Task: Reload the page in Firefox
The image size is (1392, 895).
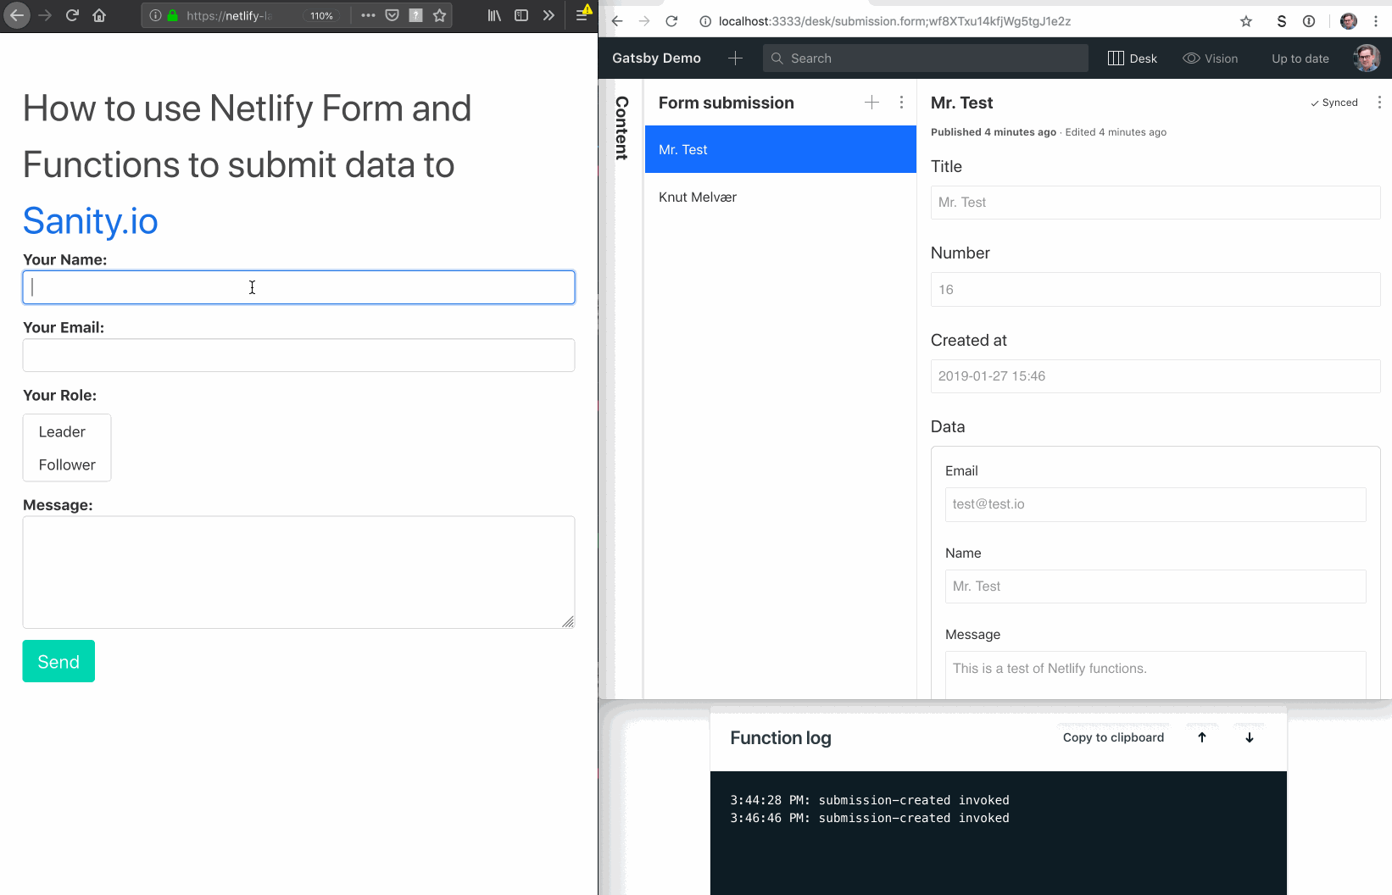Action: 72,15
